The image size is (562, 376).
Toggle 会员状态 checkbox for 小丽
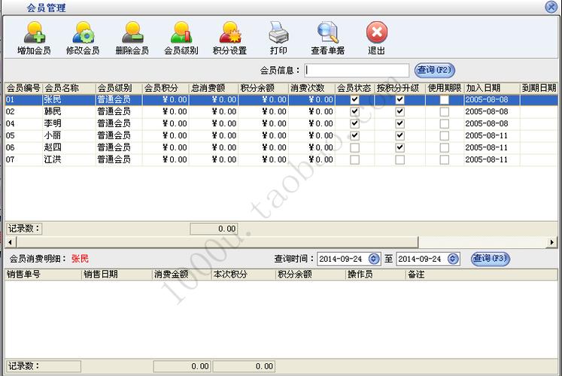[354, 135]
